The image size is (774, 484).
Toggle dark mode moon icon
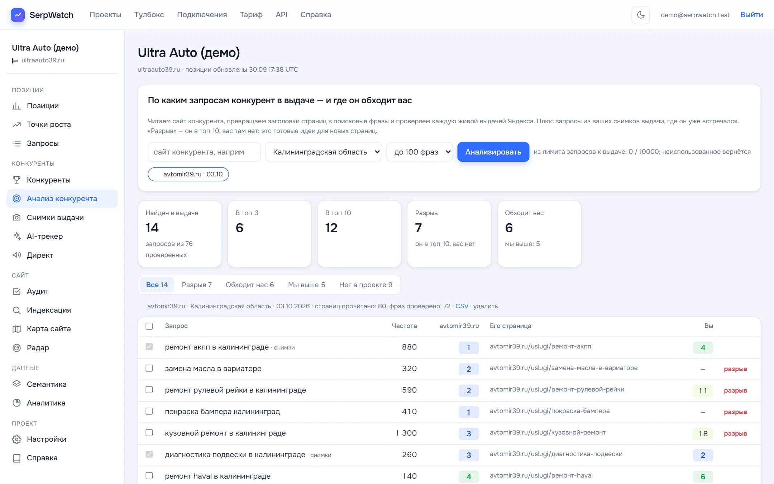[x=641, y=15]
